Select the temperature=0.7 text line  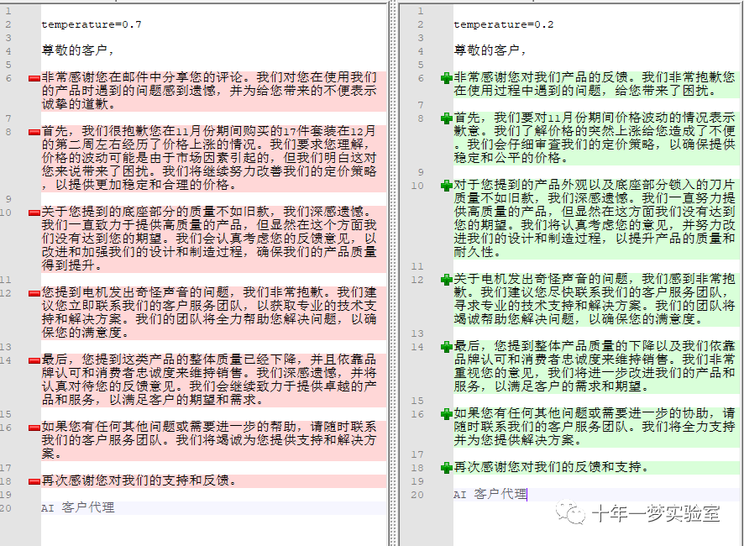click(x=92, y=24)
